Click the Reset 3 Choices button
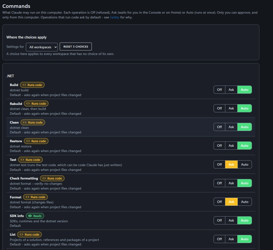 [x=75, y=47]
